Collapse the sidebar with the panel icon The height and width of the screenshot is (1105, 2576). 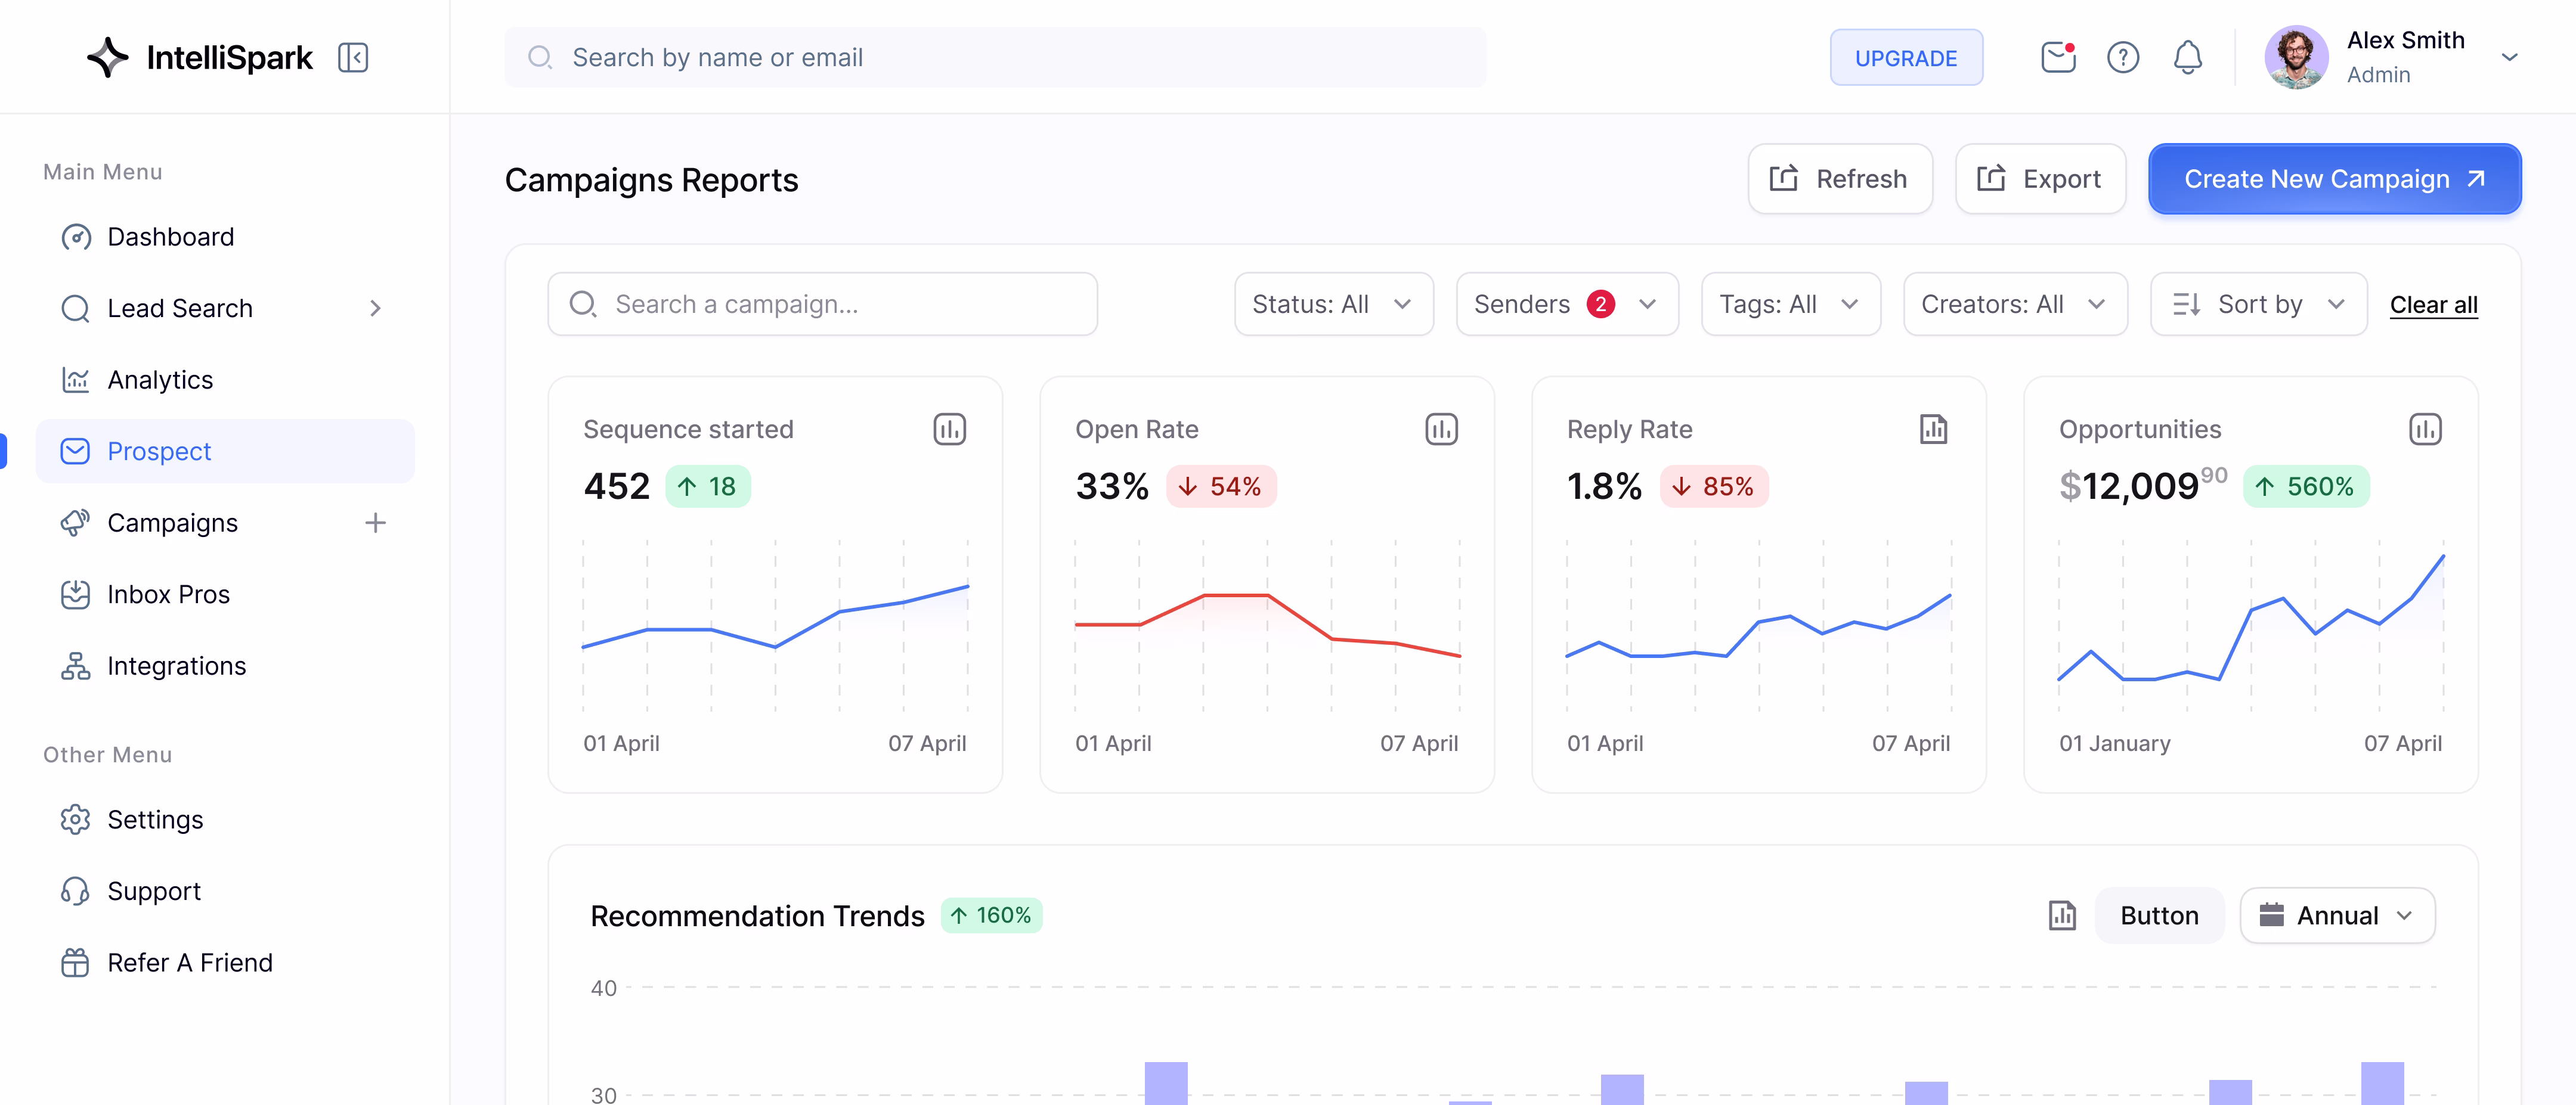pyautogui.click(x=353, y=57)
